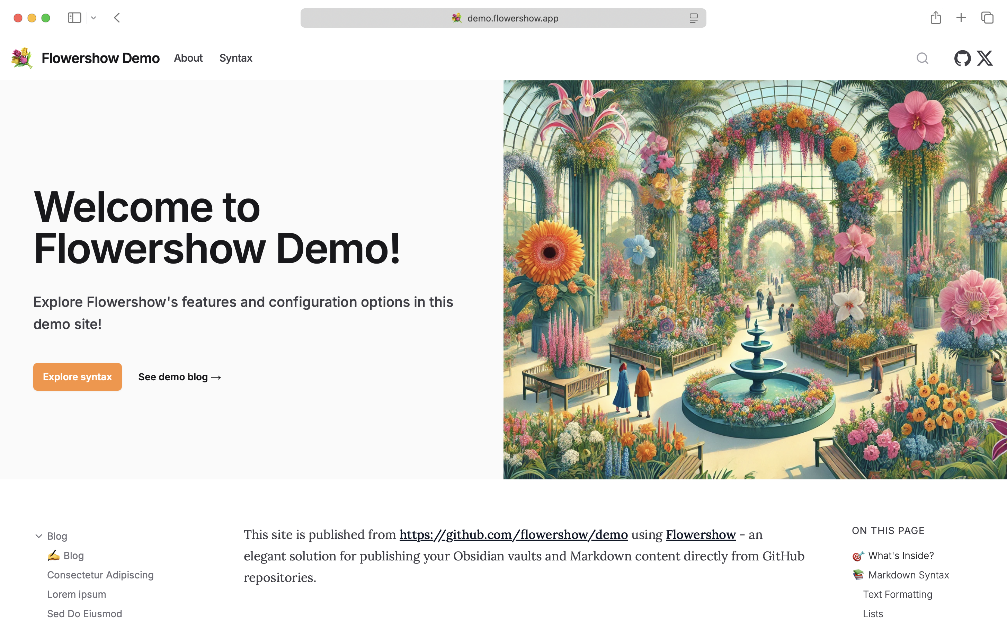Open the github.com/flowershow/demo link
This screenshot has height=629, width=1007.
[513, 534]
